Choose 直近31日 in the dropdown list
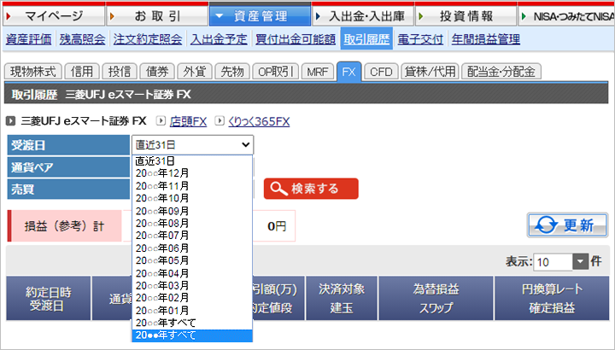The image size is (615, 350). (192, 161)
